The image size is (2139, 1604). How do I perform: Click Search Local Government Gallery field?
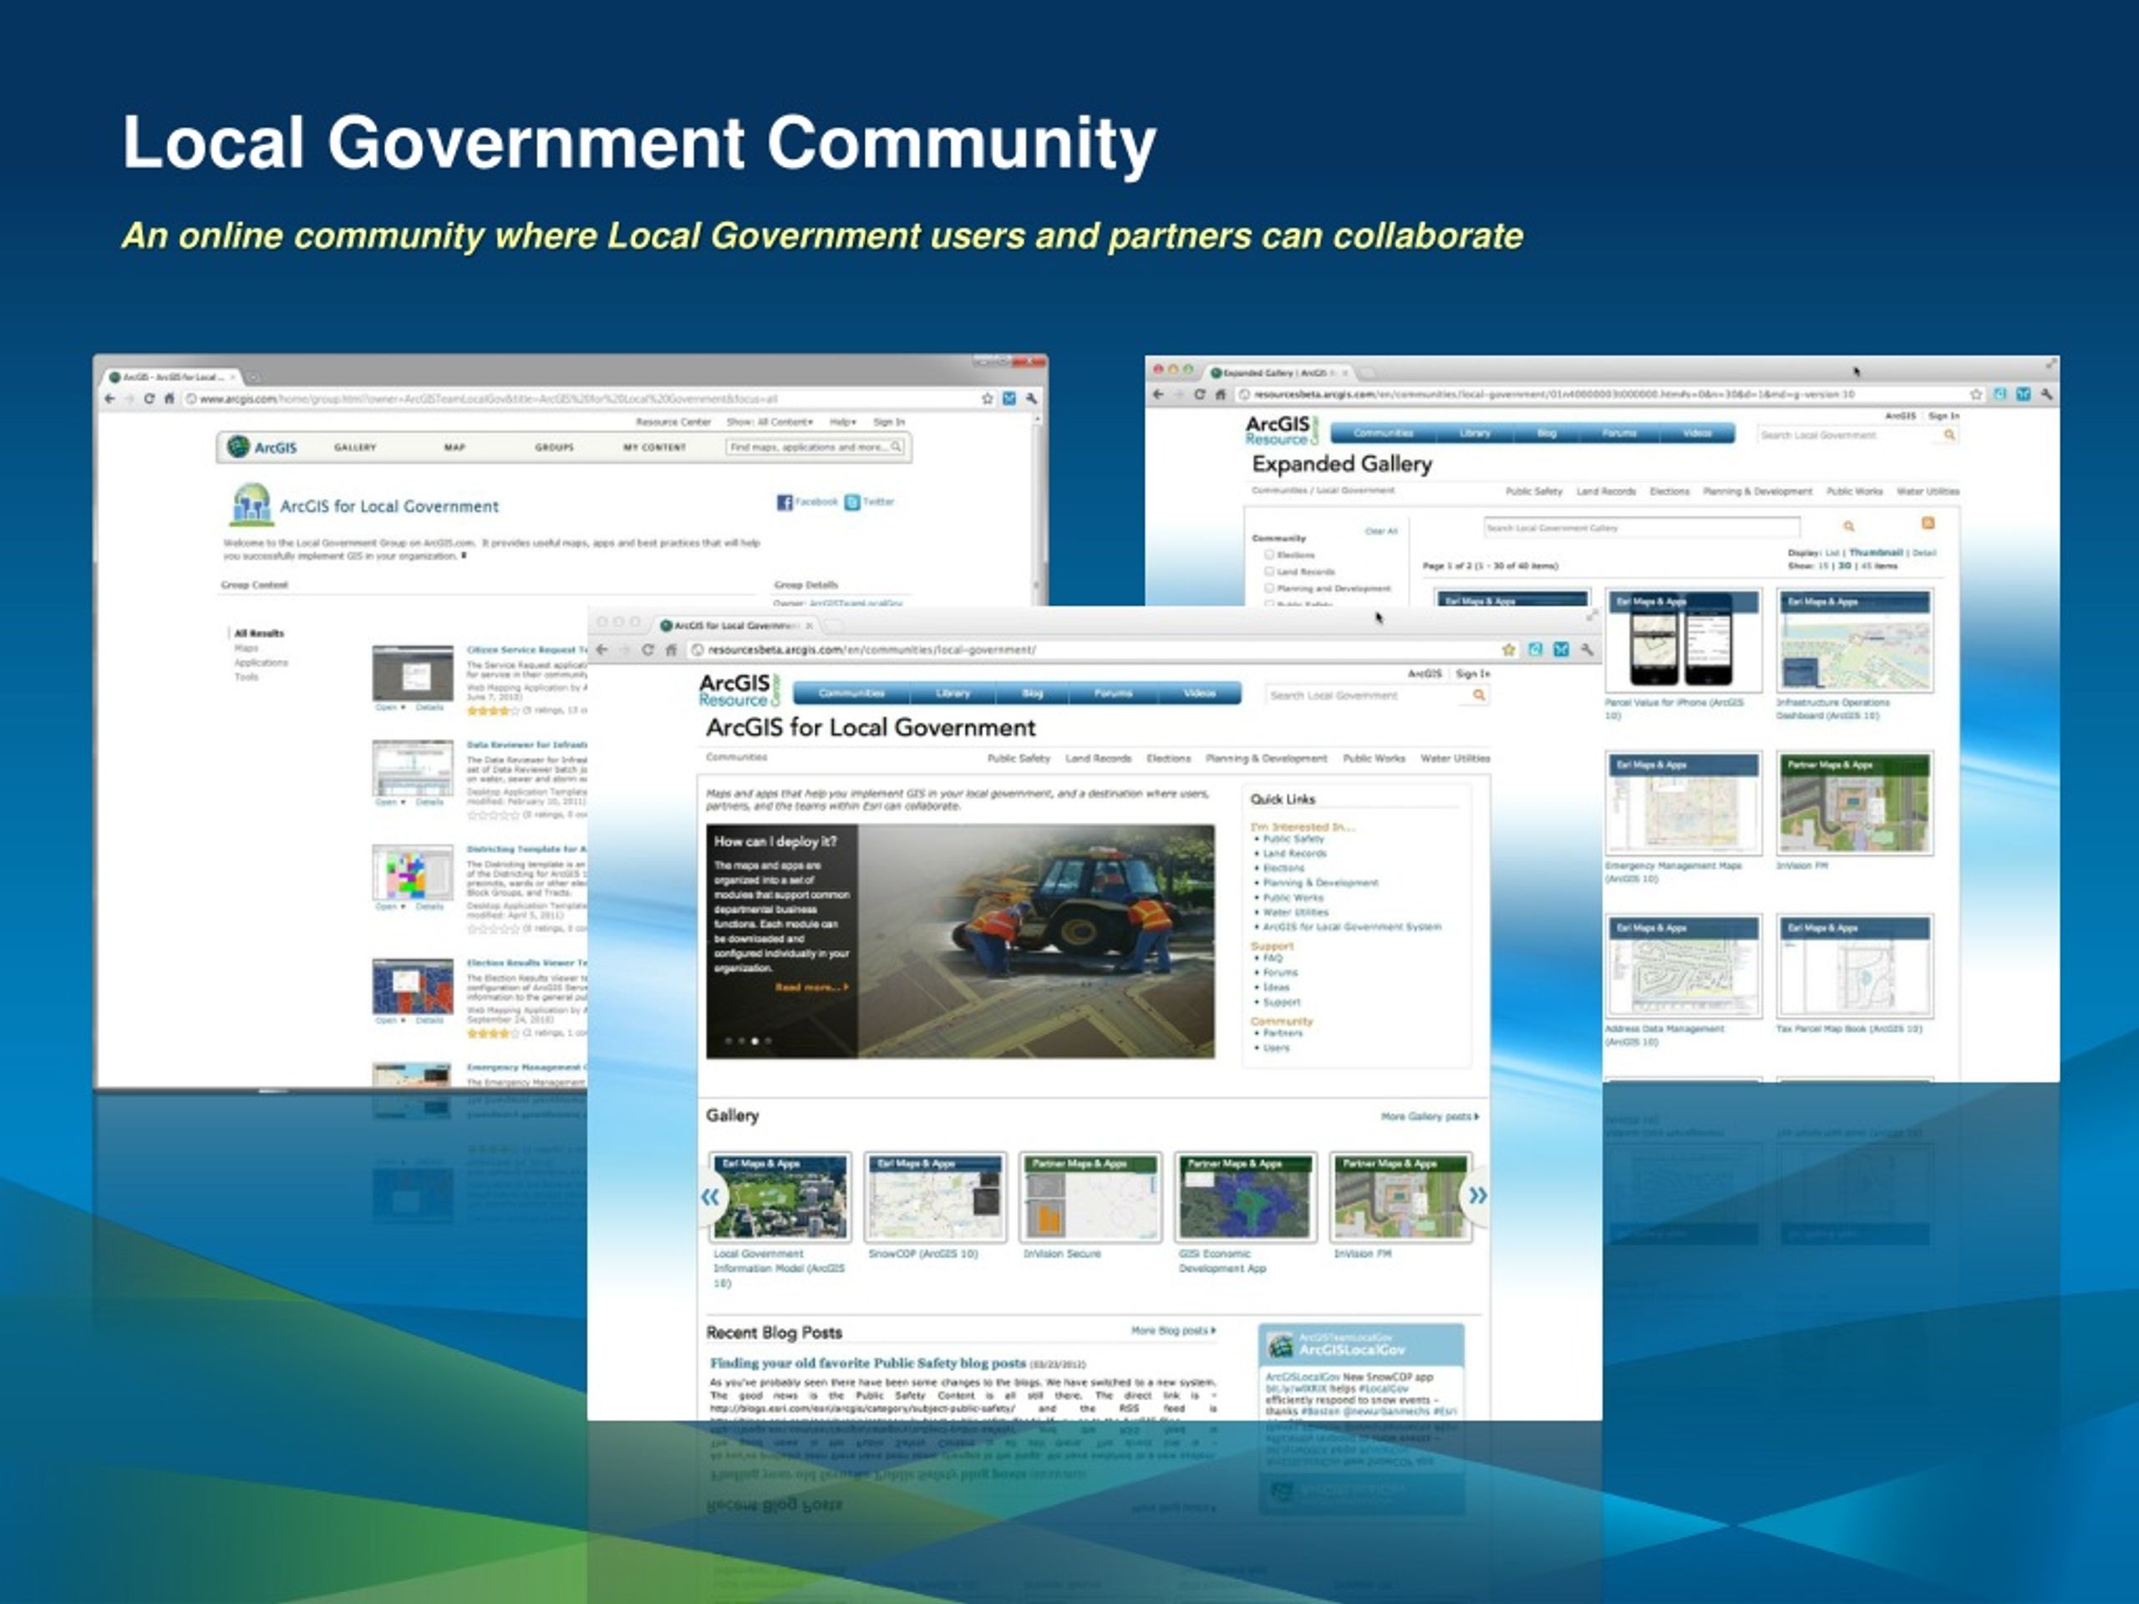(x=1642, y=528)
